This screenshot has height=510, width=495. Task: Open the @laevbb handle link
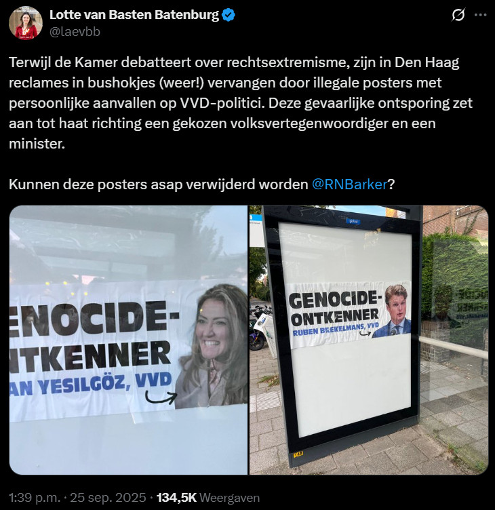(x=75, y=32)
